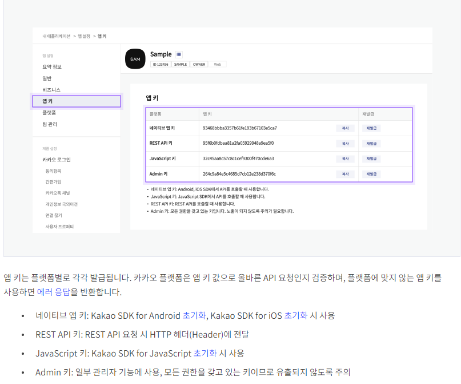Select key 32c45aa8c57c8c1cef9300f470cde6a3
The width and height of the screenshot is (461, 384).
tap(238, 159)
